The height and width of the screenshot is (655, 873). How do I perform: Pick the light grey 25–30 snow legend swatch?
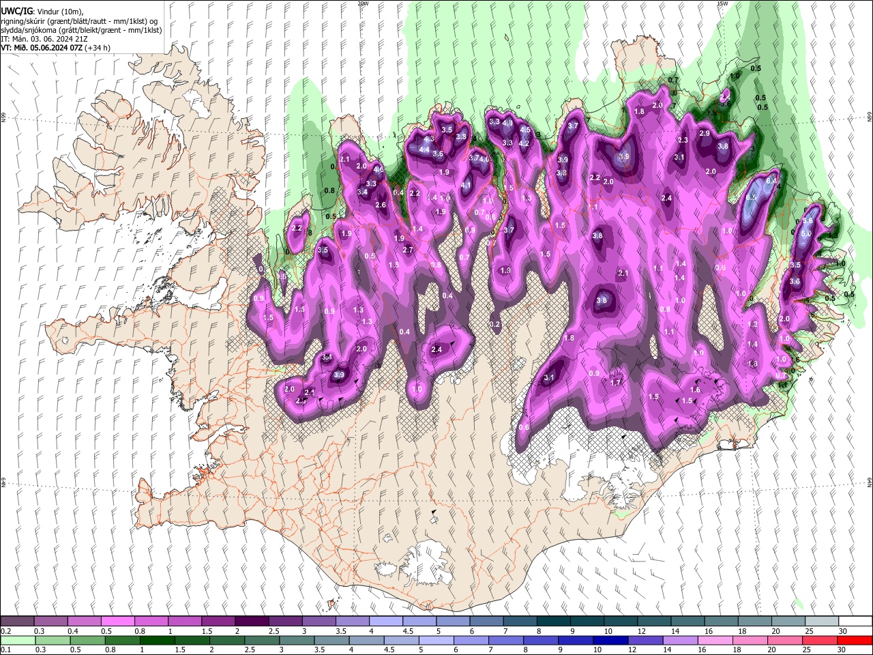click(823, 622)
